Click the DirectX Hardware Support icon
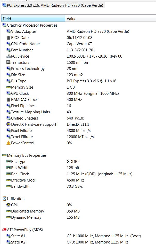This screenshot has width=156, height=244. 9,124
